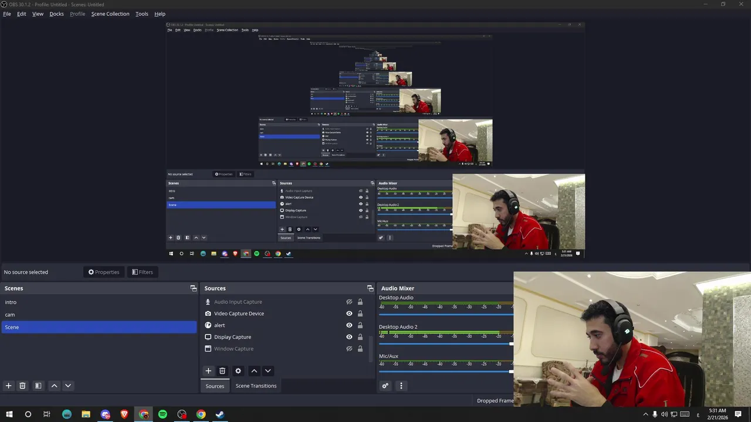Remove selected source with trash icon

tap(222, 371)
